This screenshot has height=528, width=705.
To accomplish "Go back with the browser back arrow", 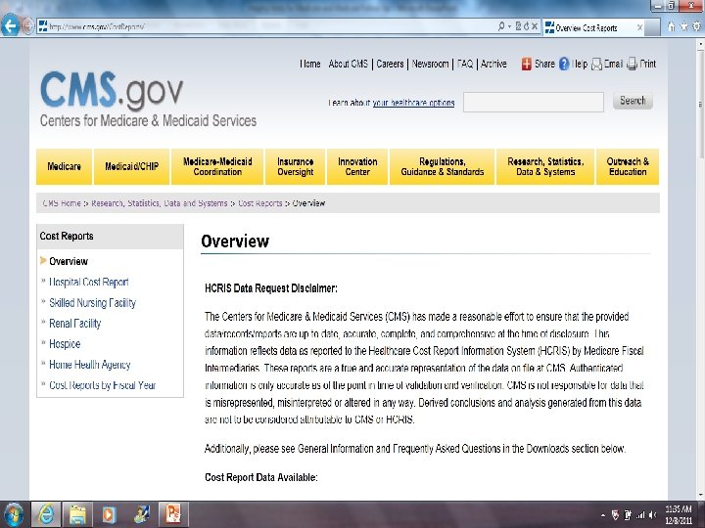I will coord(10,26).
